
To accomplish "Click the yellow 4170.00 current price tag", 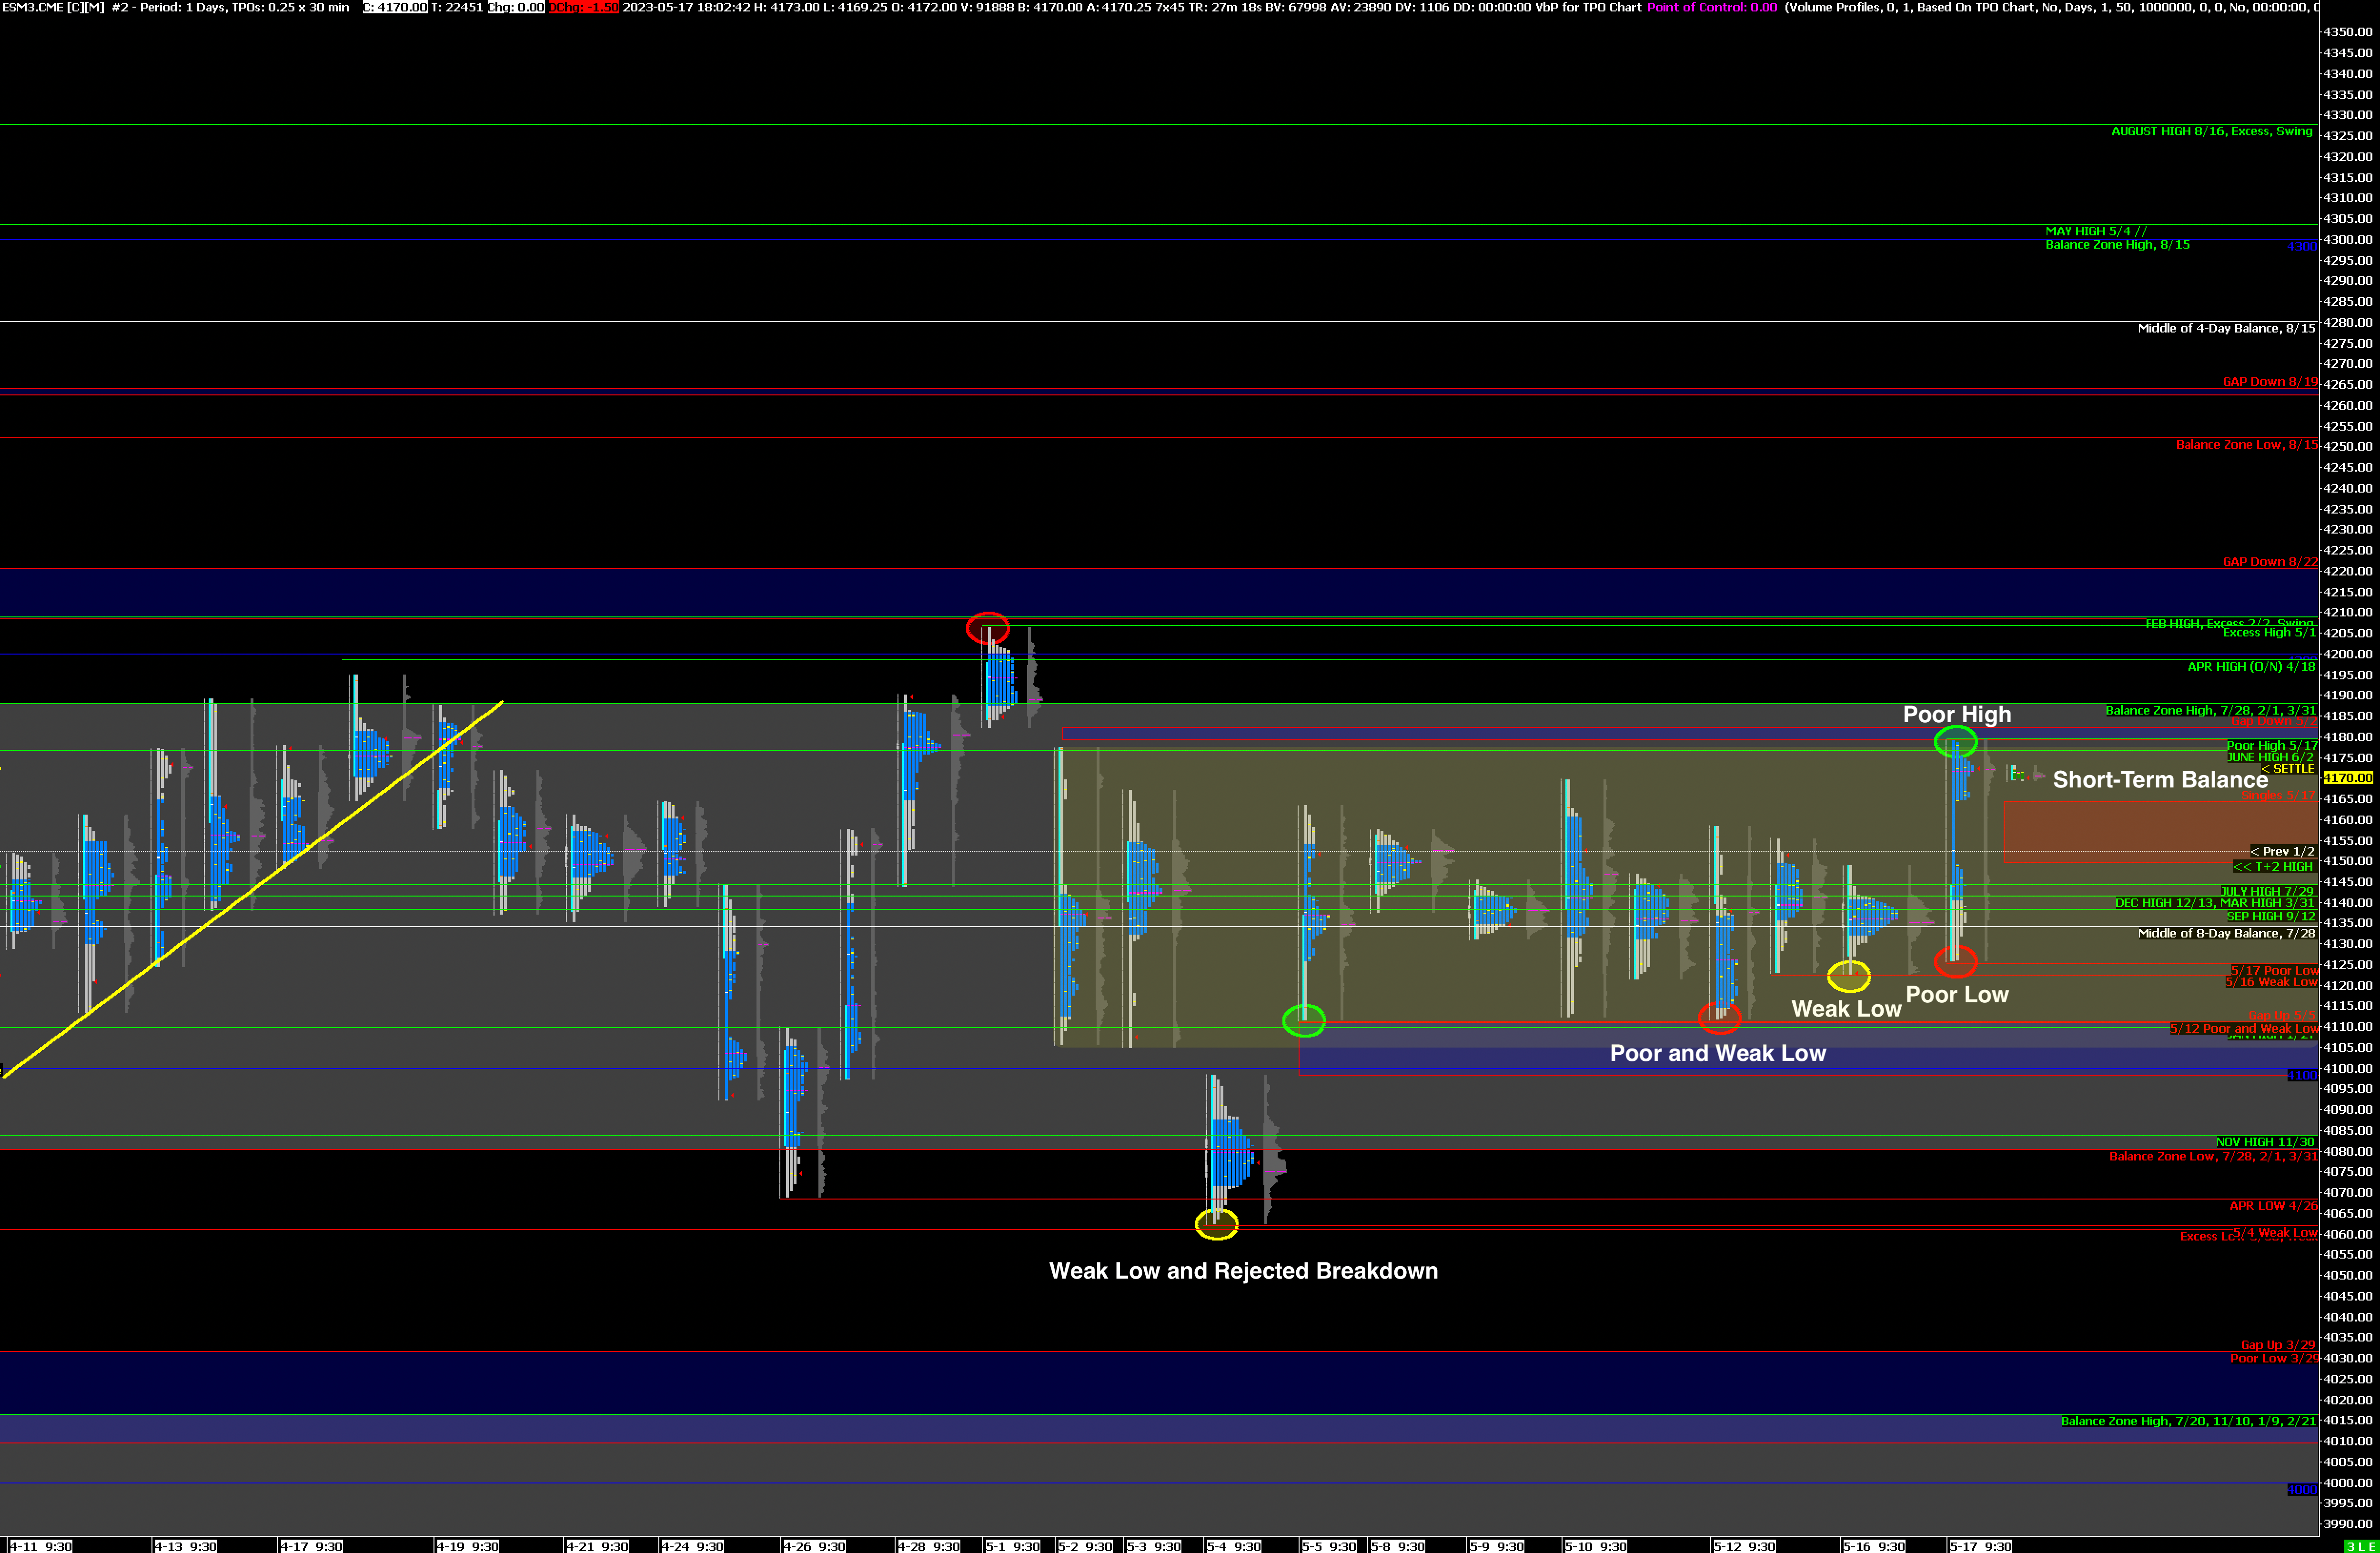I will point(2347,778).
